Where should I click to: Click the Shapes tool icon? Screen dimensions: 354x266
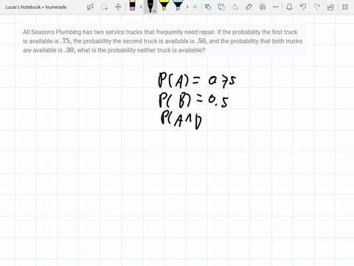[x=208, y=7]
